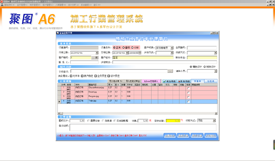Open the 业务管理 menu
Image resolution: width=275 pixels, height=161 pixels.
[x=22, y=5]
